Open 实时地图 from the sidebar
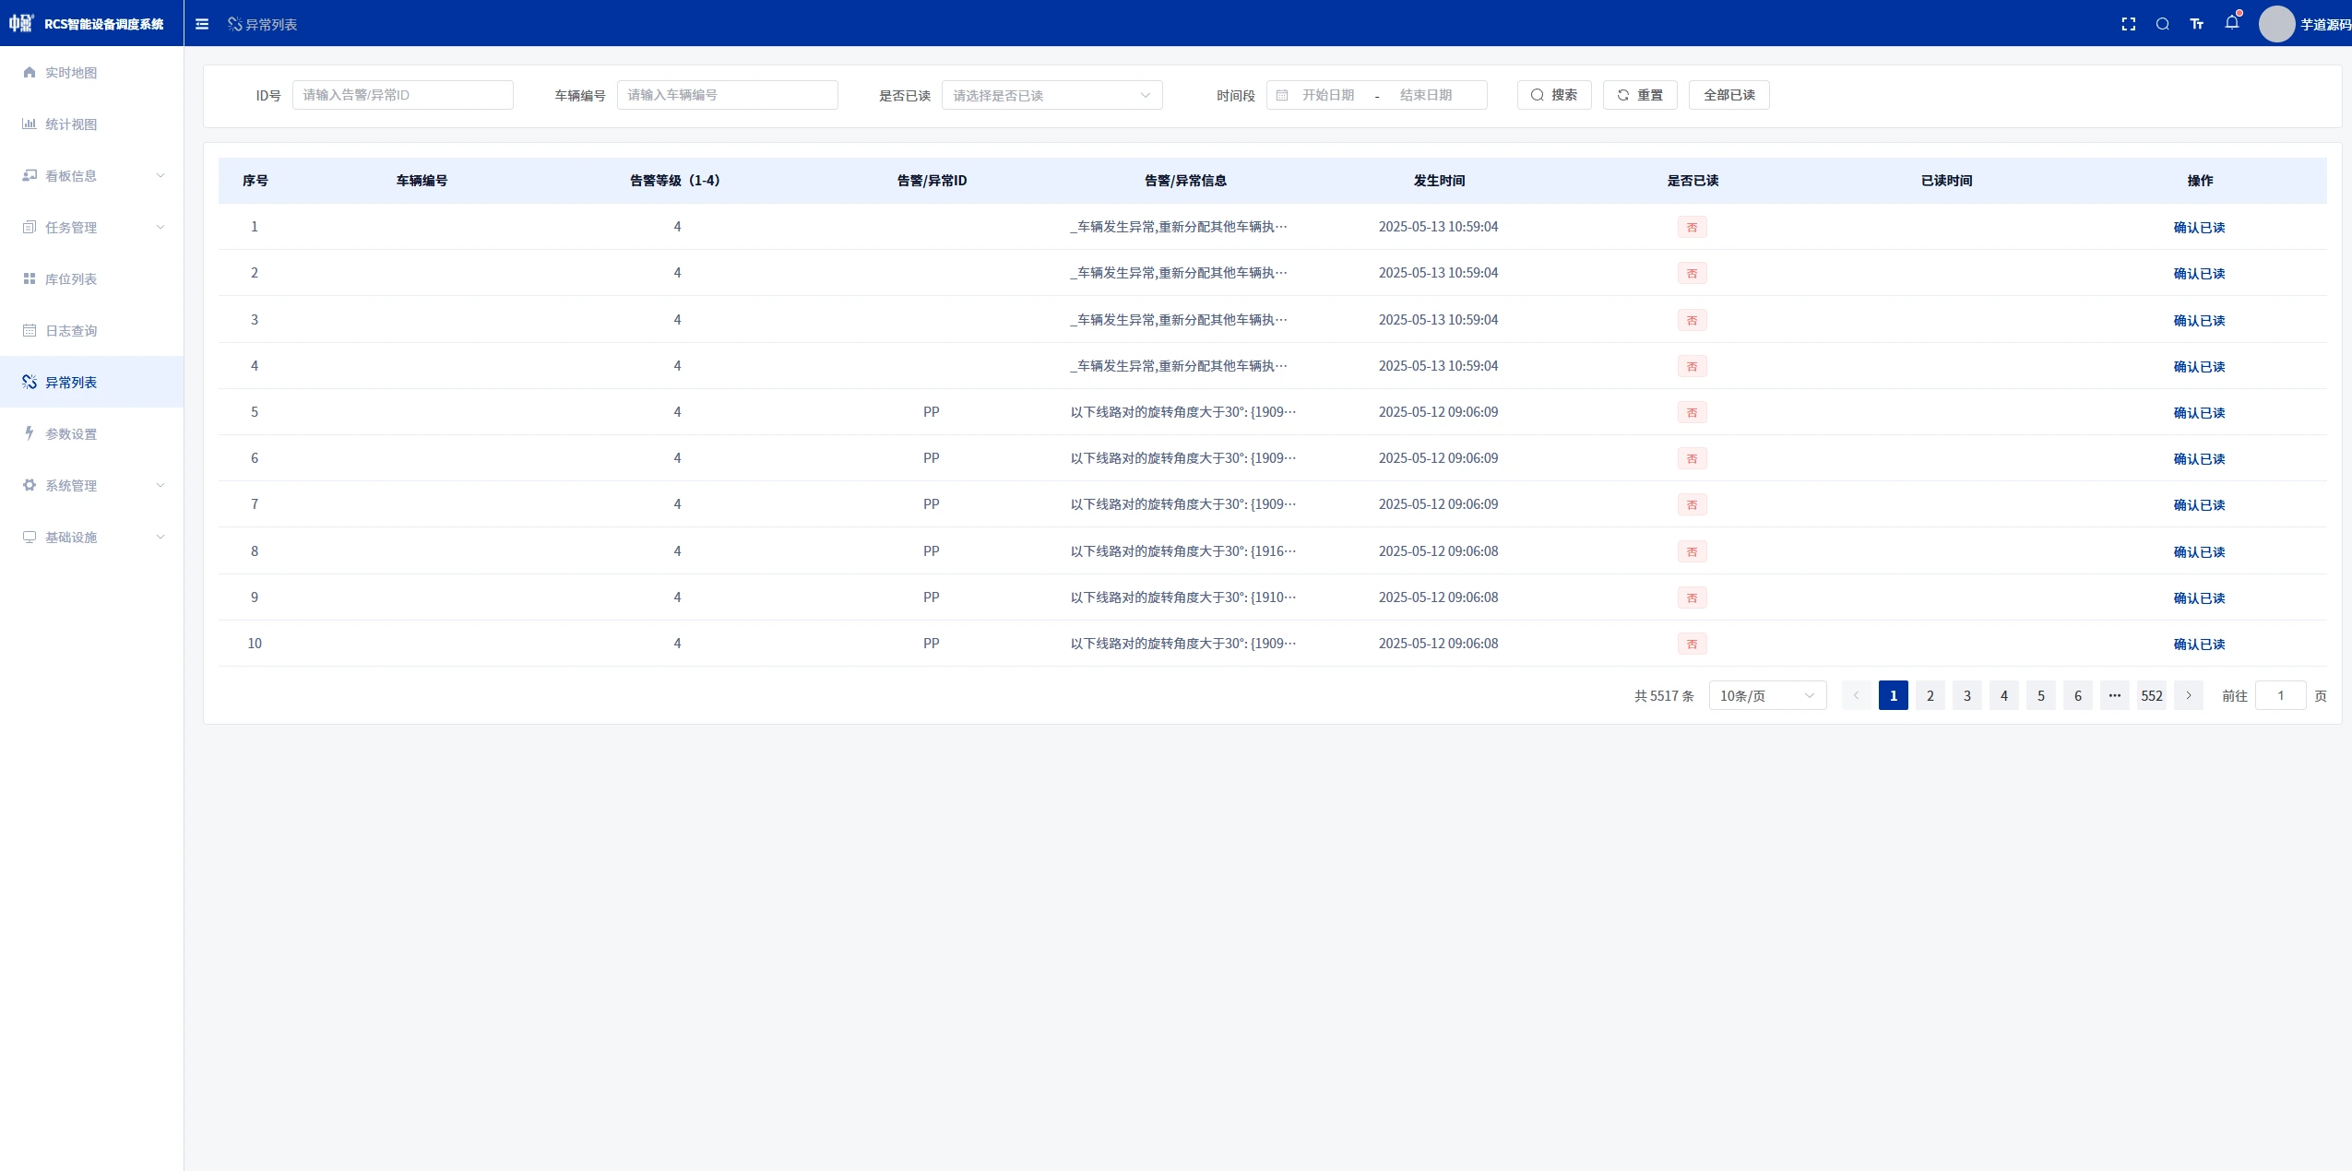 pyautogui.click(x=71, y=73)
